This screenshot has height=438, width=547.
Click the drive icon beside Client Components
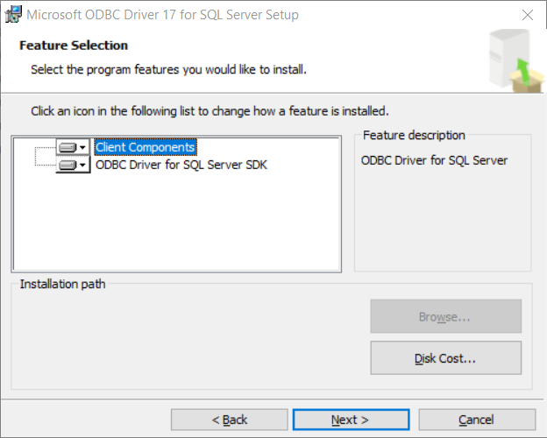[x=67, y=147]
